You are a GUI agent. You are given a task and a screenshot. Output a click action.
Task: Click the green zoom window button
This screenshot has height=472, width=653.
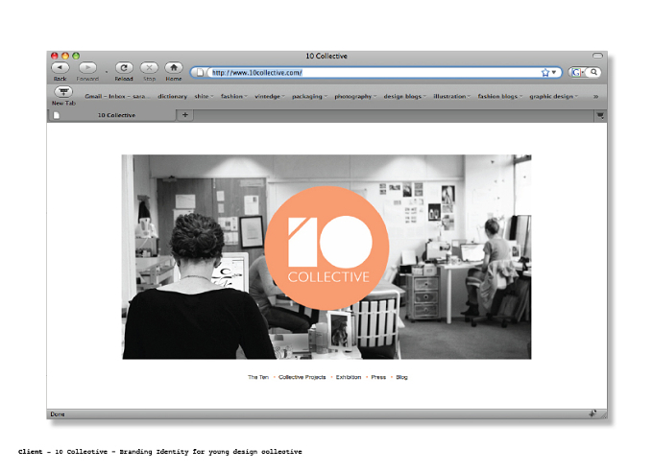pyautogui.click(x=76, y=56)
